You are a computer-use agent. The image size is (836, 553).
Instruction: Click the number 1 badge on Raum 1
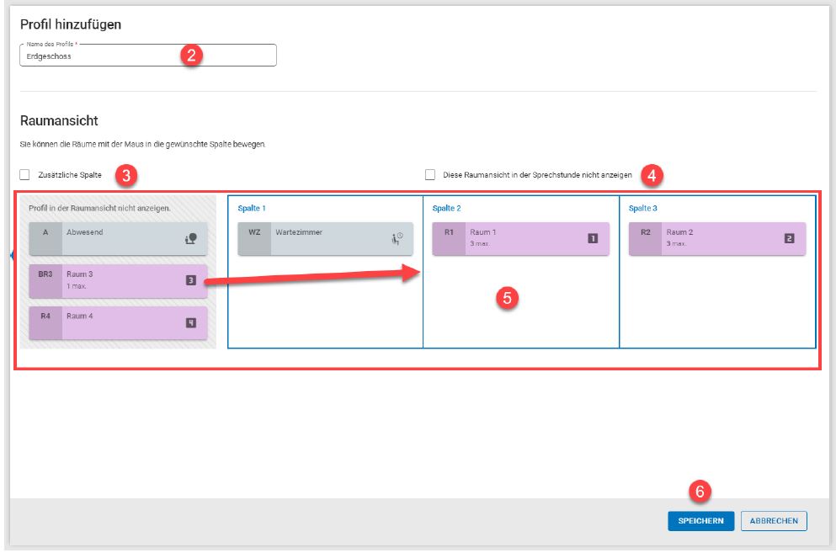tap(592, 239)
